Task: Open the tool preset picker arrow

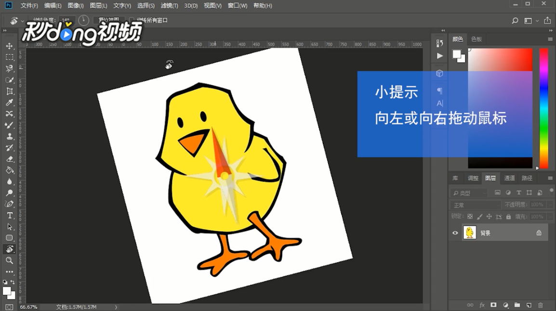Action: point(22,21)
